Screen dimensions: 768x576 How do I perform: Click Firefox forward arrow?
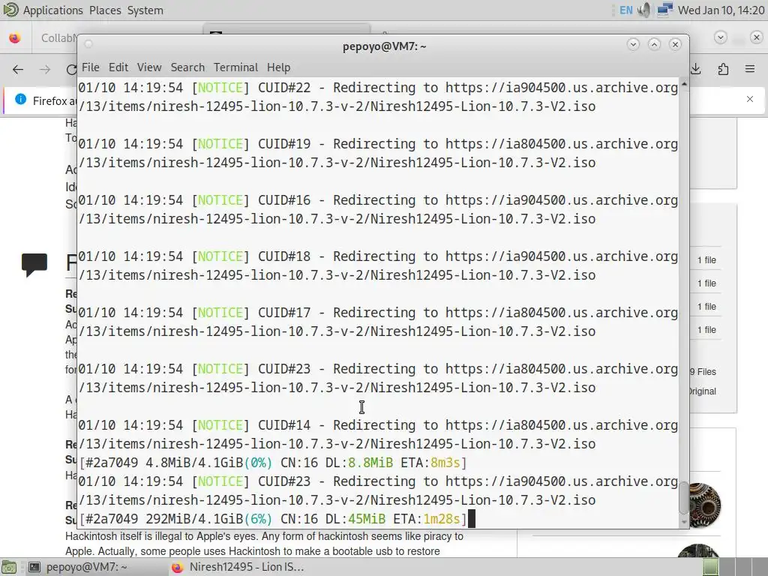pos(45,70)
